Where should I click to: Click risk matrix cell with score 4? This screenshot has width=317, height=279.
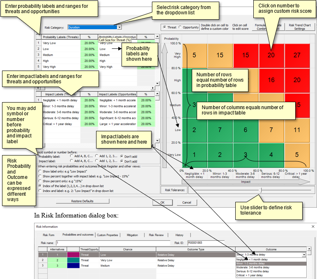pyautogui.click(x=271, y=155)
